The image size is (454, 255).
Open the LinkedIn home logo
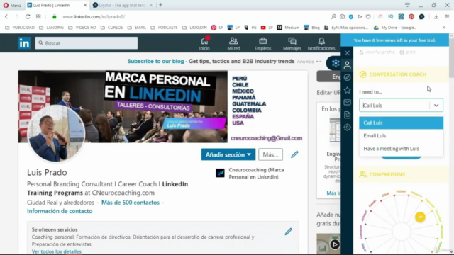coord(24,43)
